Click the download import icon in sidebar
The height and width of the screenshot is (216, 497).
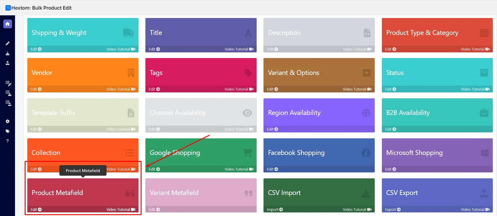click(x=8, y=53)
